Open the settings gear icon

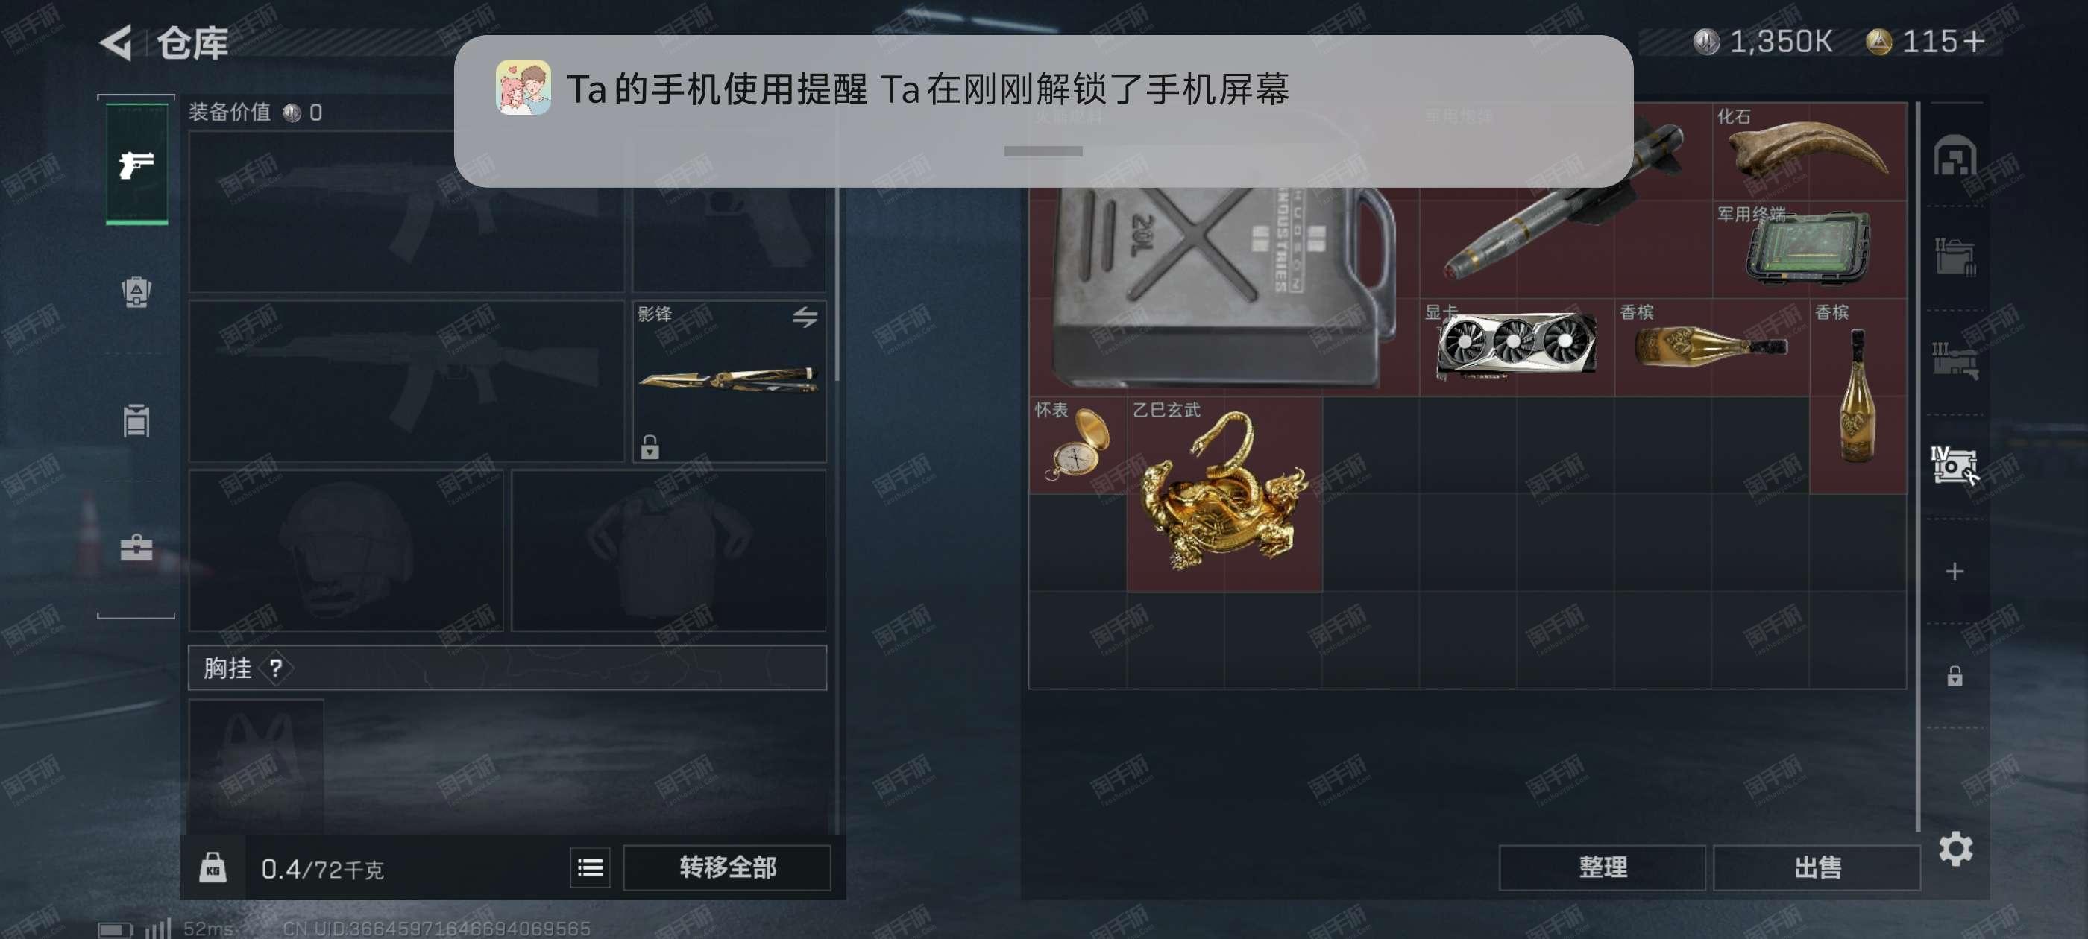pyautogui.click(x=1955, y=848)
